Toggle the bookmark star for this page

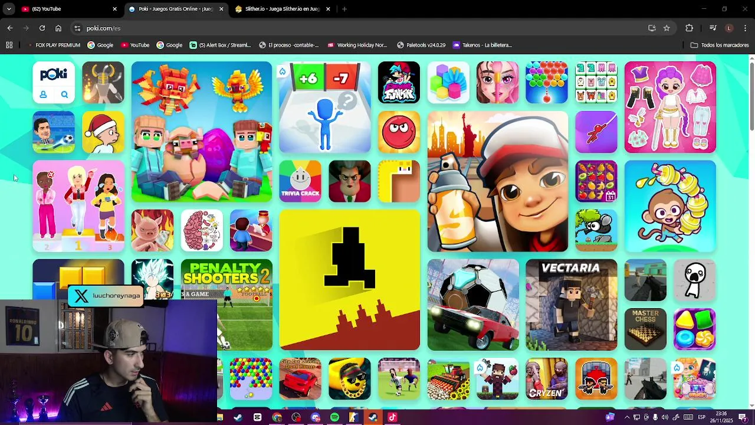667,28
